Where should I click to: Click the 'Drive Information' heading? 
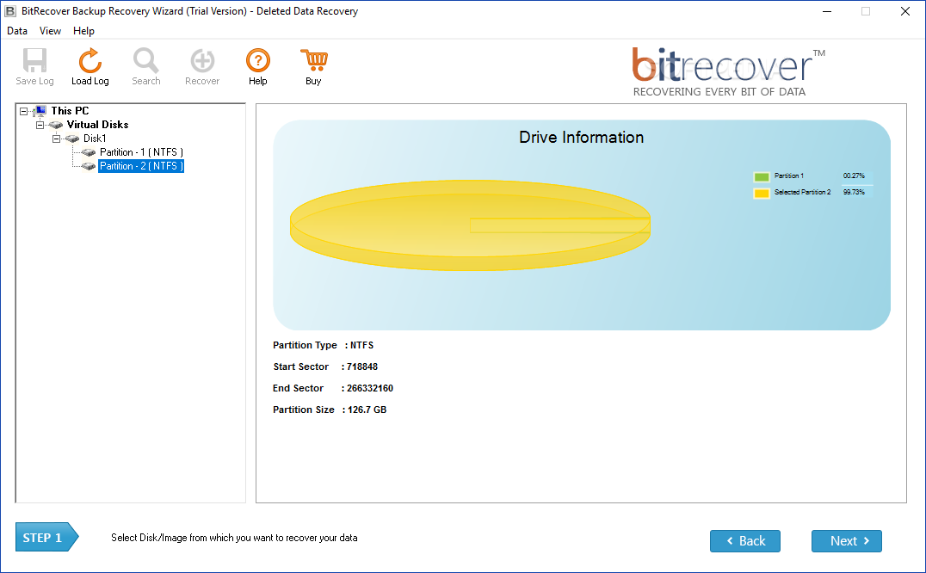click(581, 138)
